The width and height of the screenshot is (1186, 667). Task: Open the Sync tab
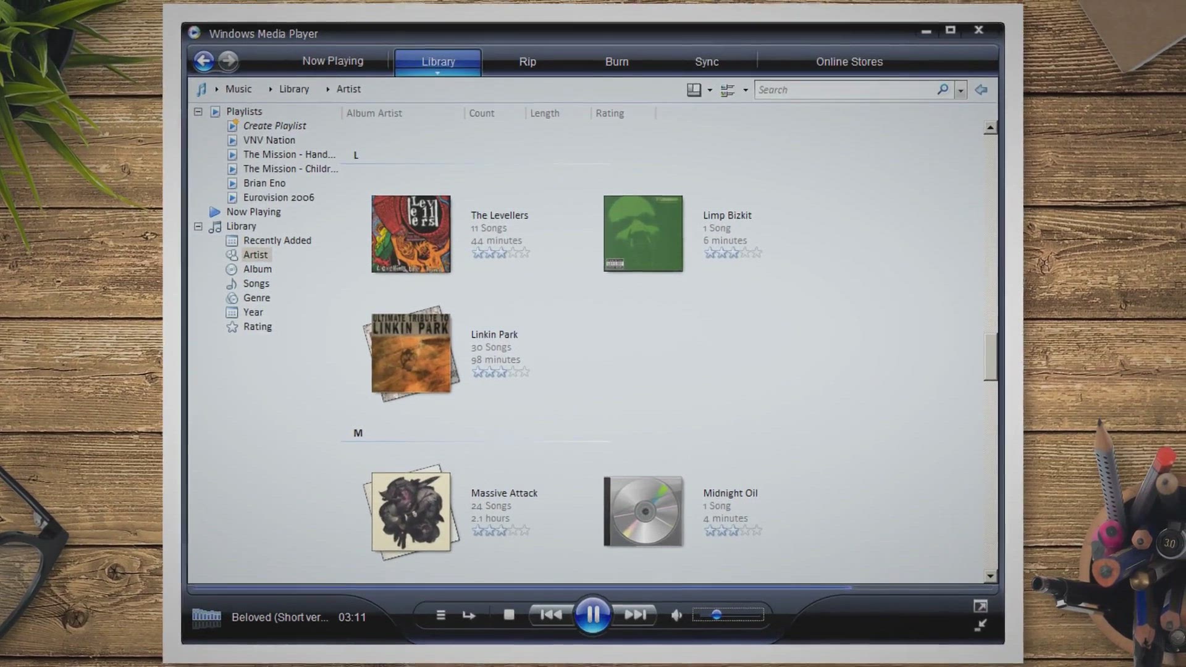coord(707,62)
